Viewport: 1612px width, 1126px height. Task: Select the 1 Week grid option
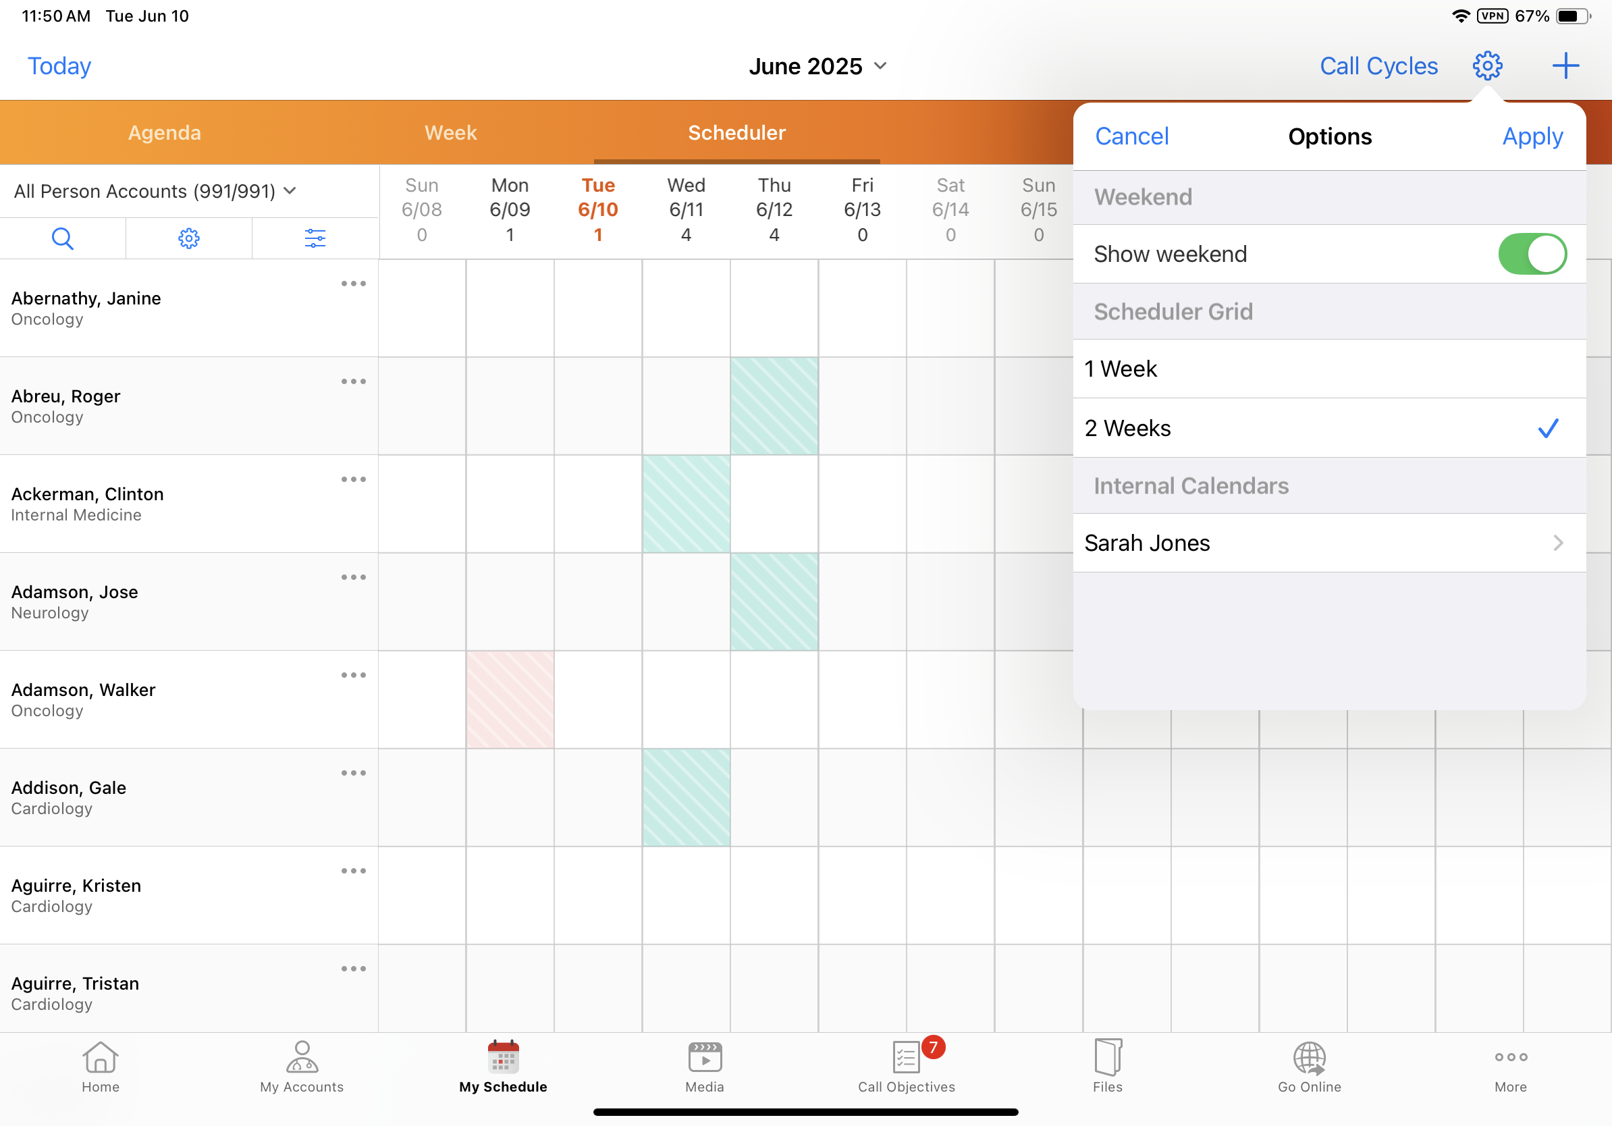tap(1328, 369)
